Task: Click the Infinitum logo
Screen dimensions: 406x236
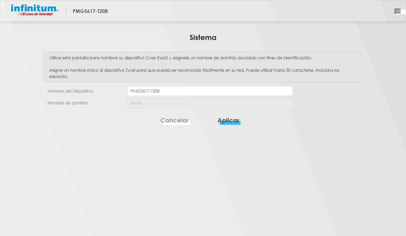Action: (34, 9)
